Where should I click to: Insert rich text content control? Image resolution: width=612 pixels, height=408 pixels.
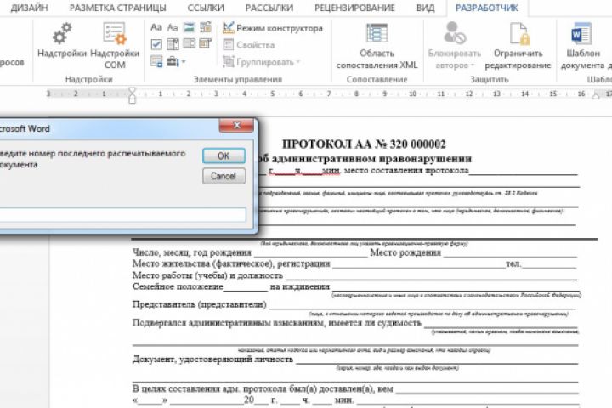pos(156,27)
